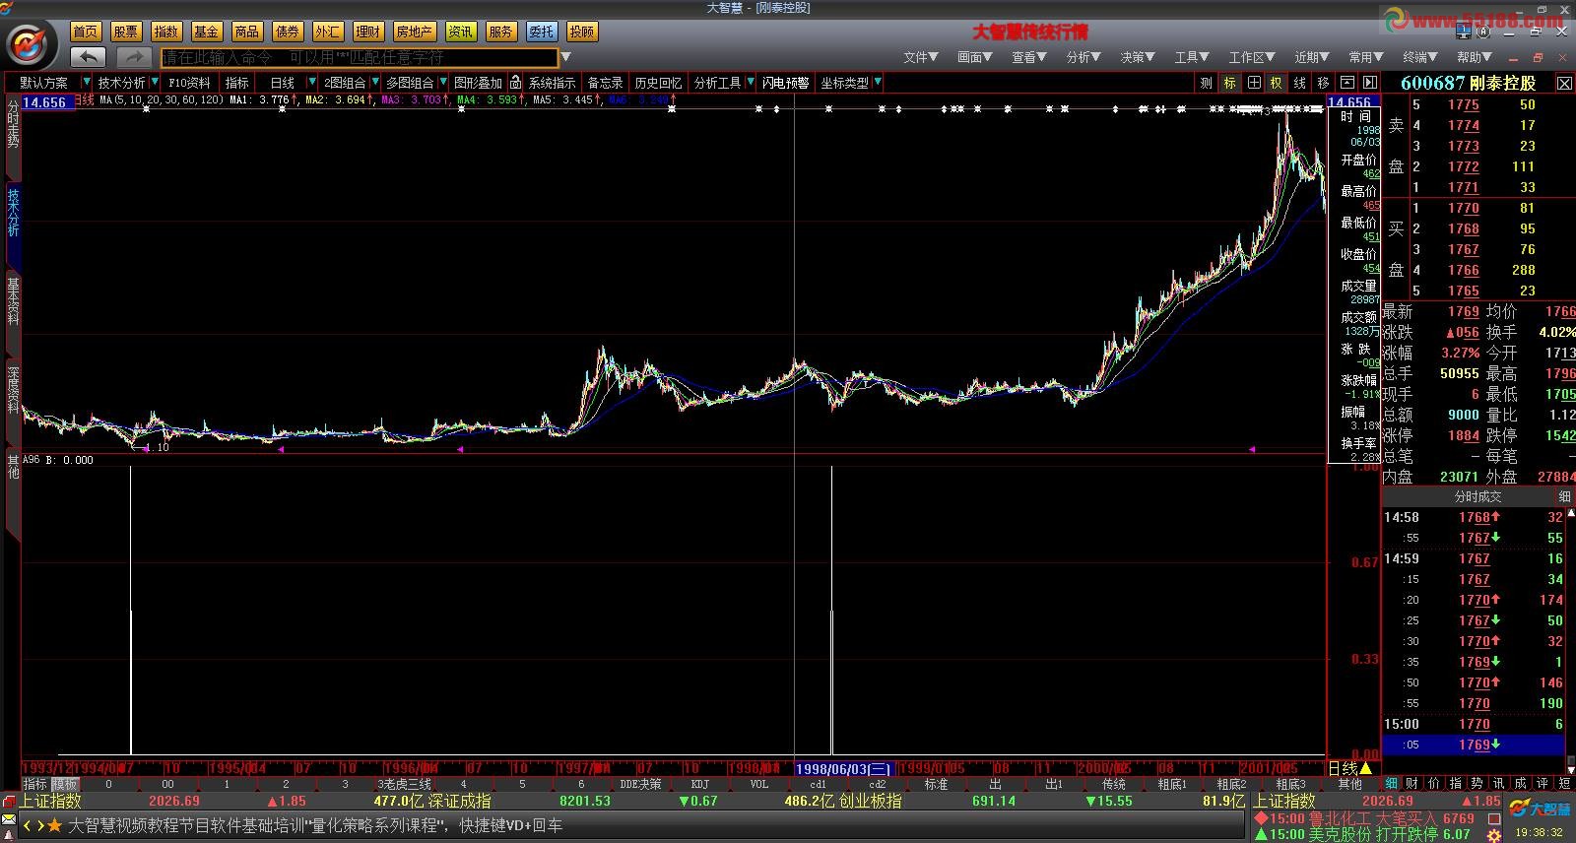This screenshot has width=1576, height=843.
Task: Toggle the 测 measure tool
Action: pos(1206,83)
